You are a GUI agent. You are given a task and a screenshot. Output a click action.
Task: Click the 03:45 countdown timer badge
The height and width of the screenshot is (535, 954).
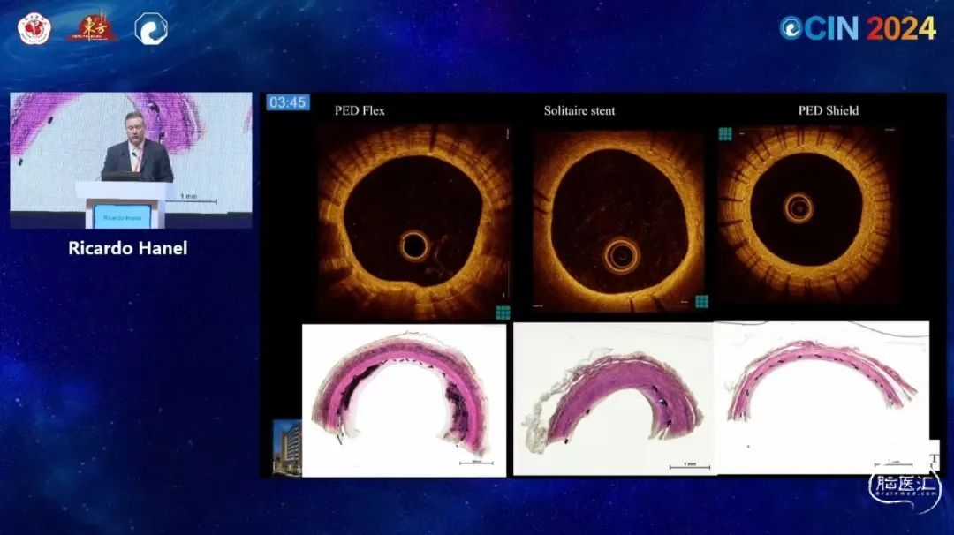point(287,102)
